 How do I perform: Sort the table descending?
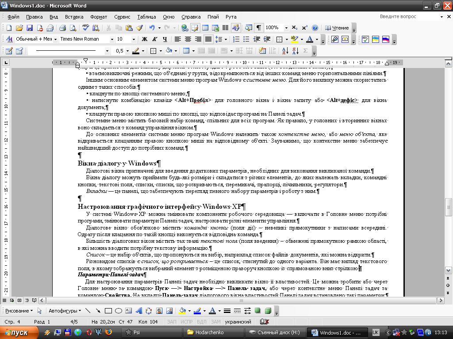pos(295,51)
